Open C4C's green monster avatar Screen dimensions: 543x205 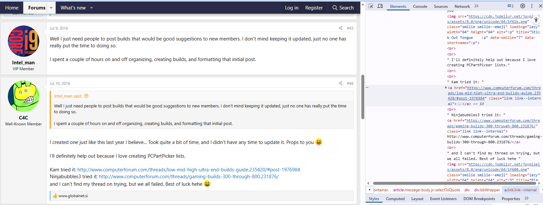coord(24,96)
